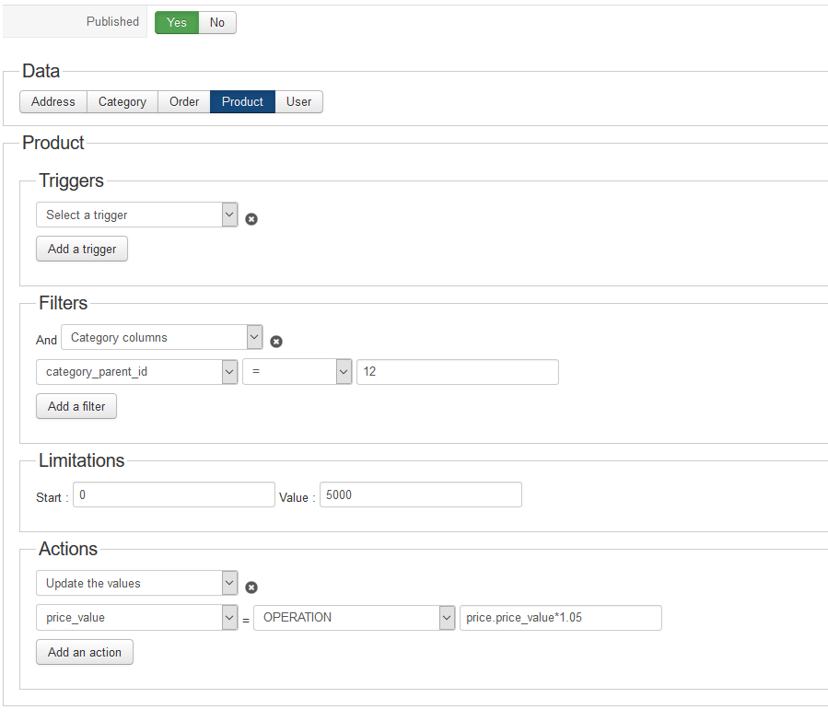The image size is (828, 721).
Task: Delete the Category columns filter with its remove icon
Action: (x=276, y=342)
